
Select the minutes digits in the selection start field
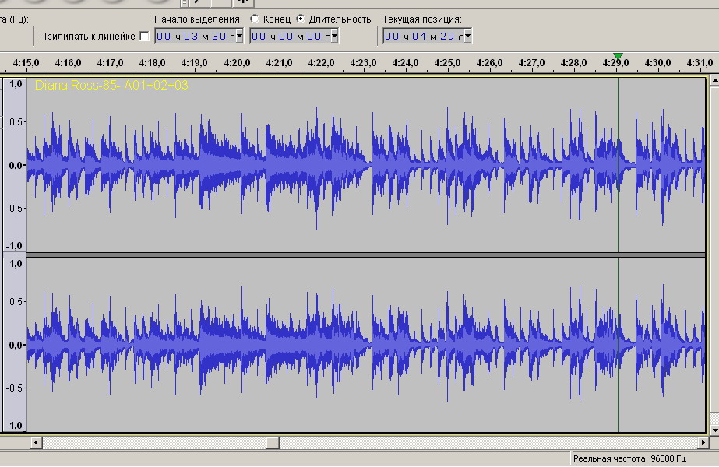(190, 37)
